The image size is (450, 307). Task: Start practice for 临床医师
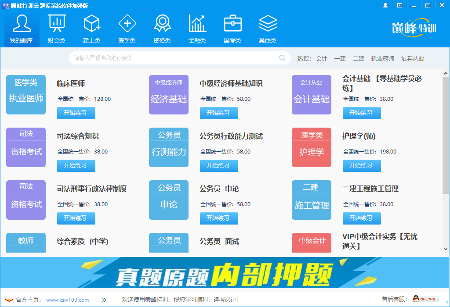tap(76, 113)
